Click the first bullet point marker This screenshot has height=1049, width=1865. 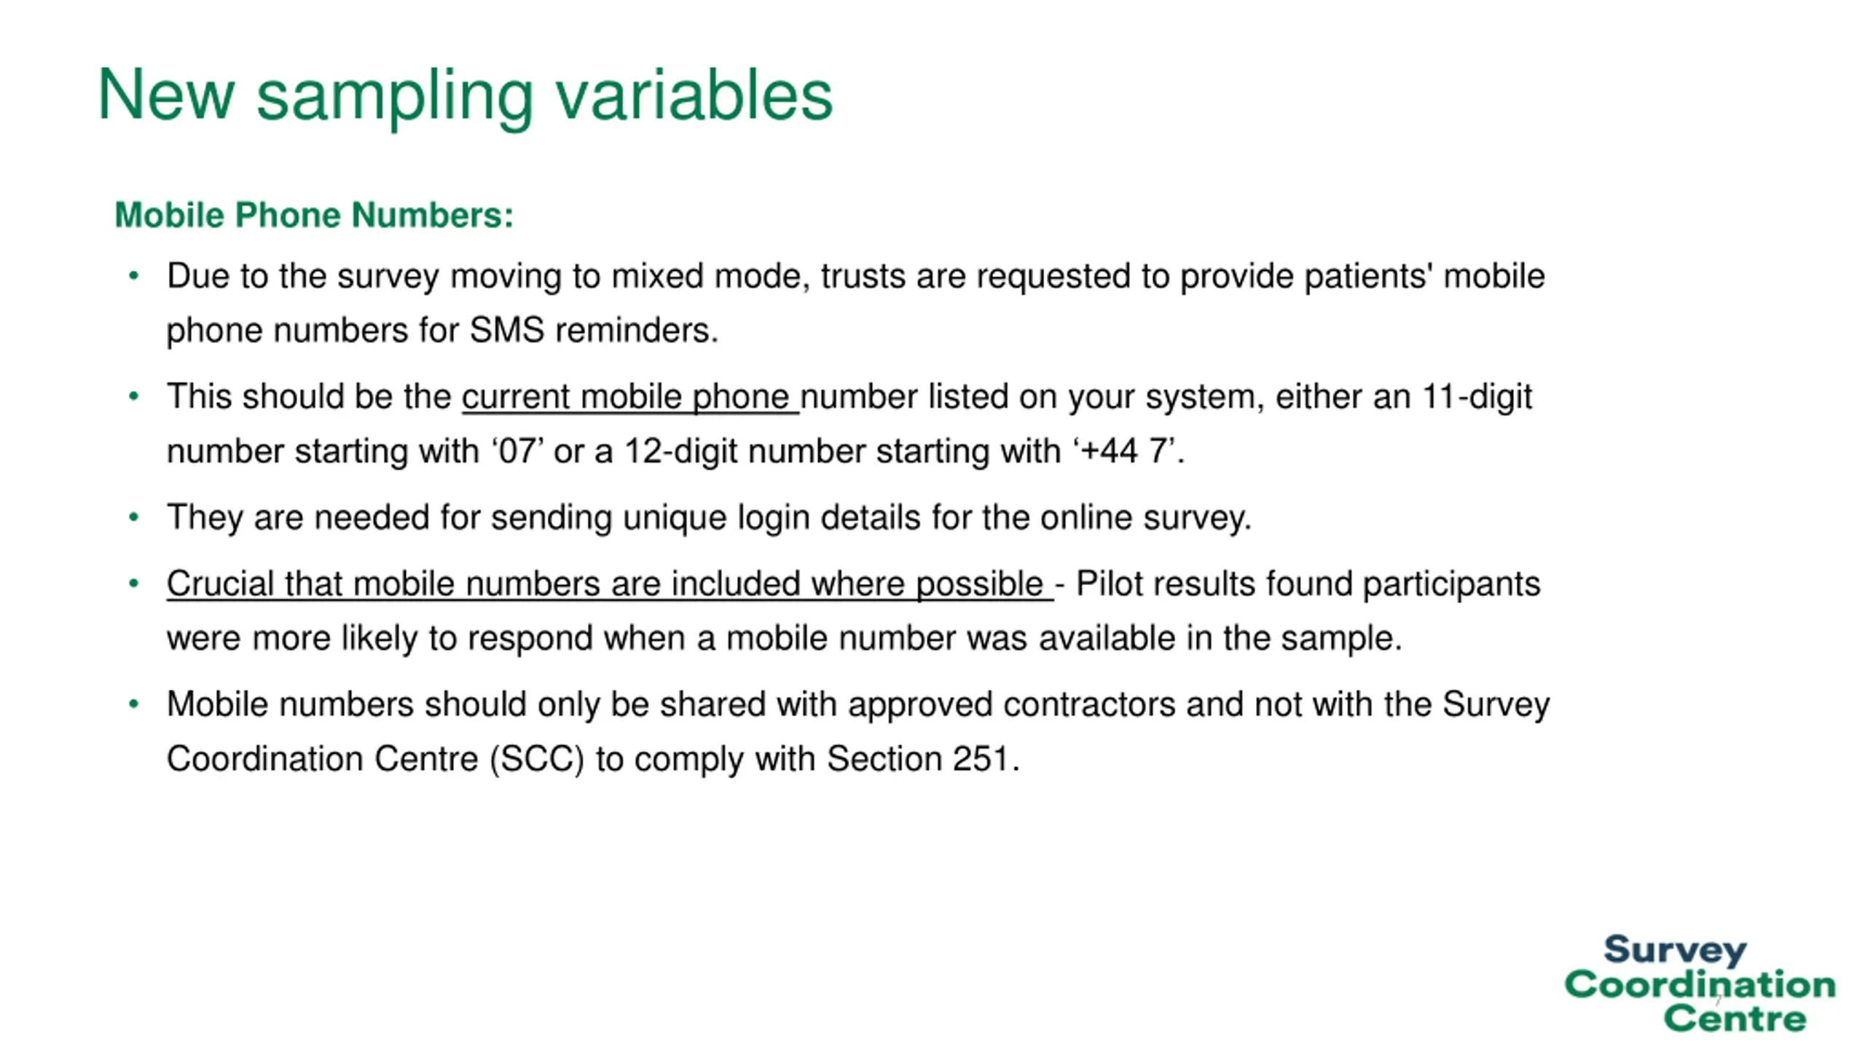133,276
